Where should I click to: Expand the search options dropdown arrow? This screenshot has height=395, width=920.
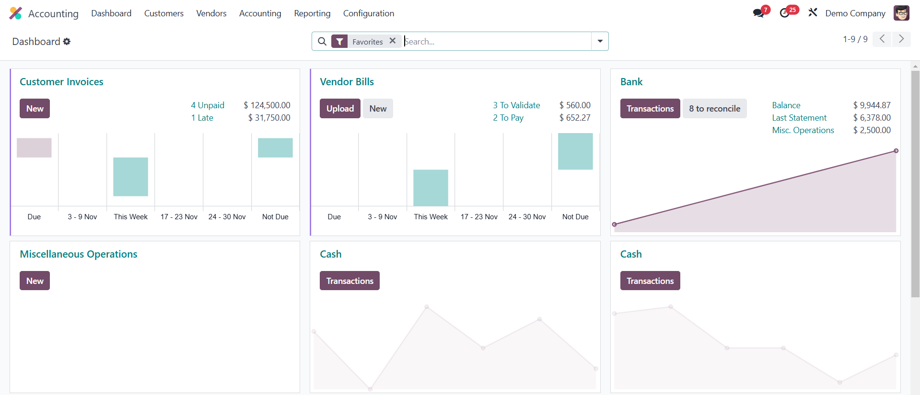click(600, 41)
